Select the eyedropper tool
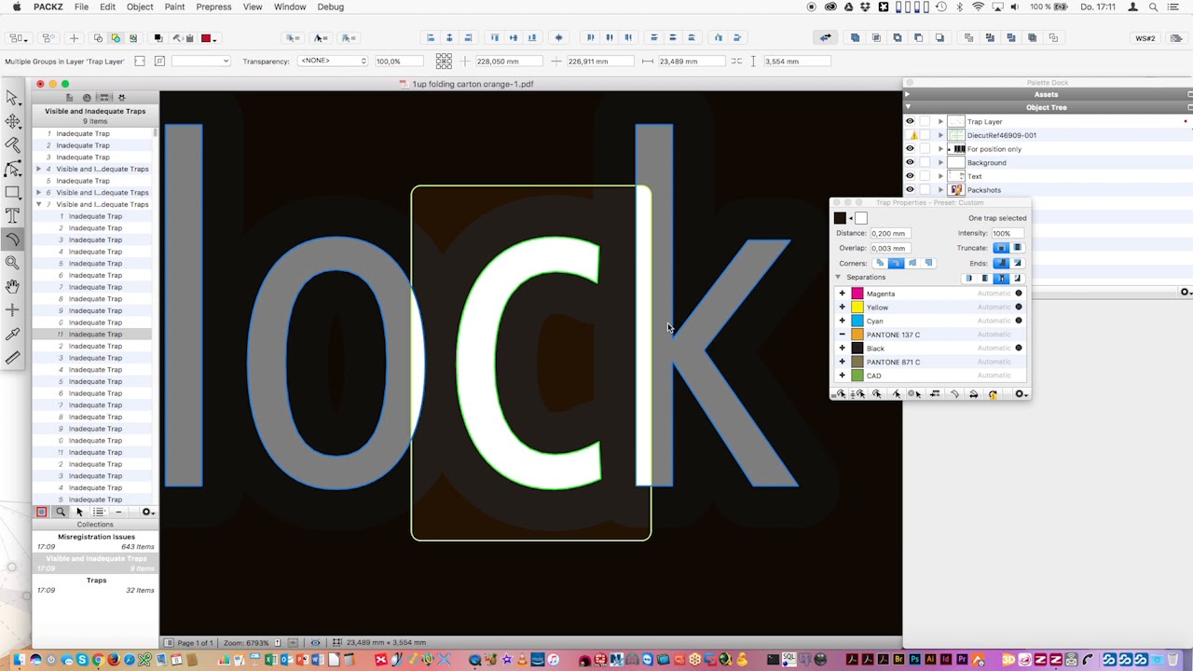The image size is (1193, 671). click(x=12, y=335)
